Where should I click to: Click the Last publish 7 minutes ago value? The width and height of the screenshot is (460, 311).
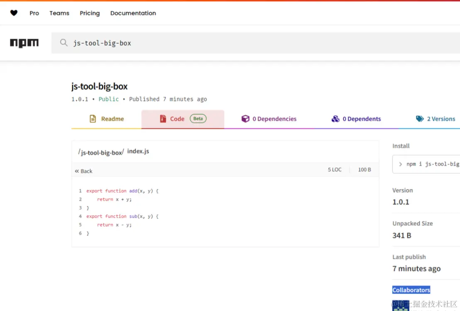[416, 269]
